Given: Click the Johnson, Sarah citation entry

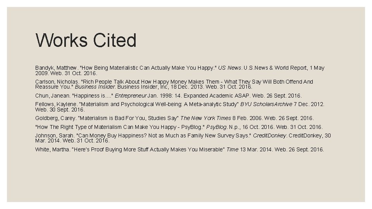Looking at the screenshot, I should click(183, 138).
